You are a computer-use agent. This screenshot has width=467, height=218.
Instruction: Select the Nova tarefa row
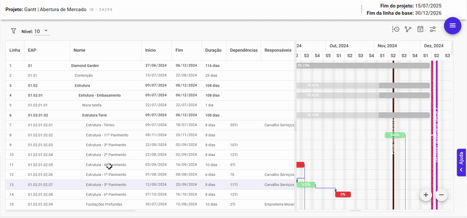(150, 105)
